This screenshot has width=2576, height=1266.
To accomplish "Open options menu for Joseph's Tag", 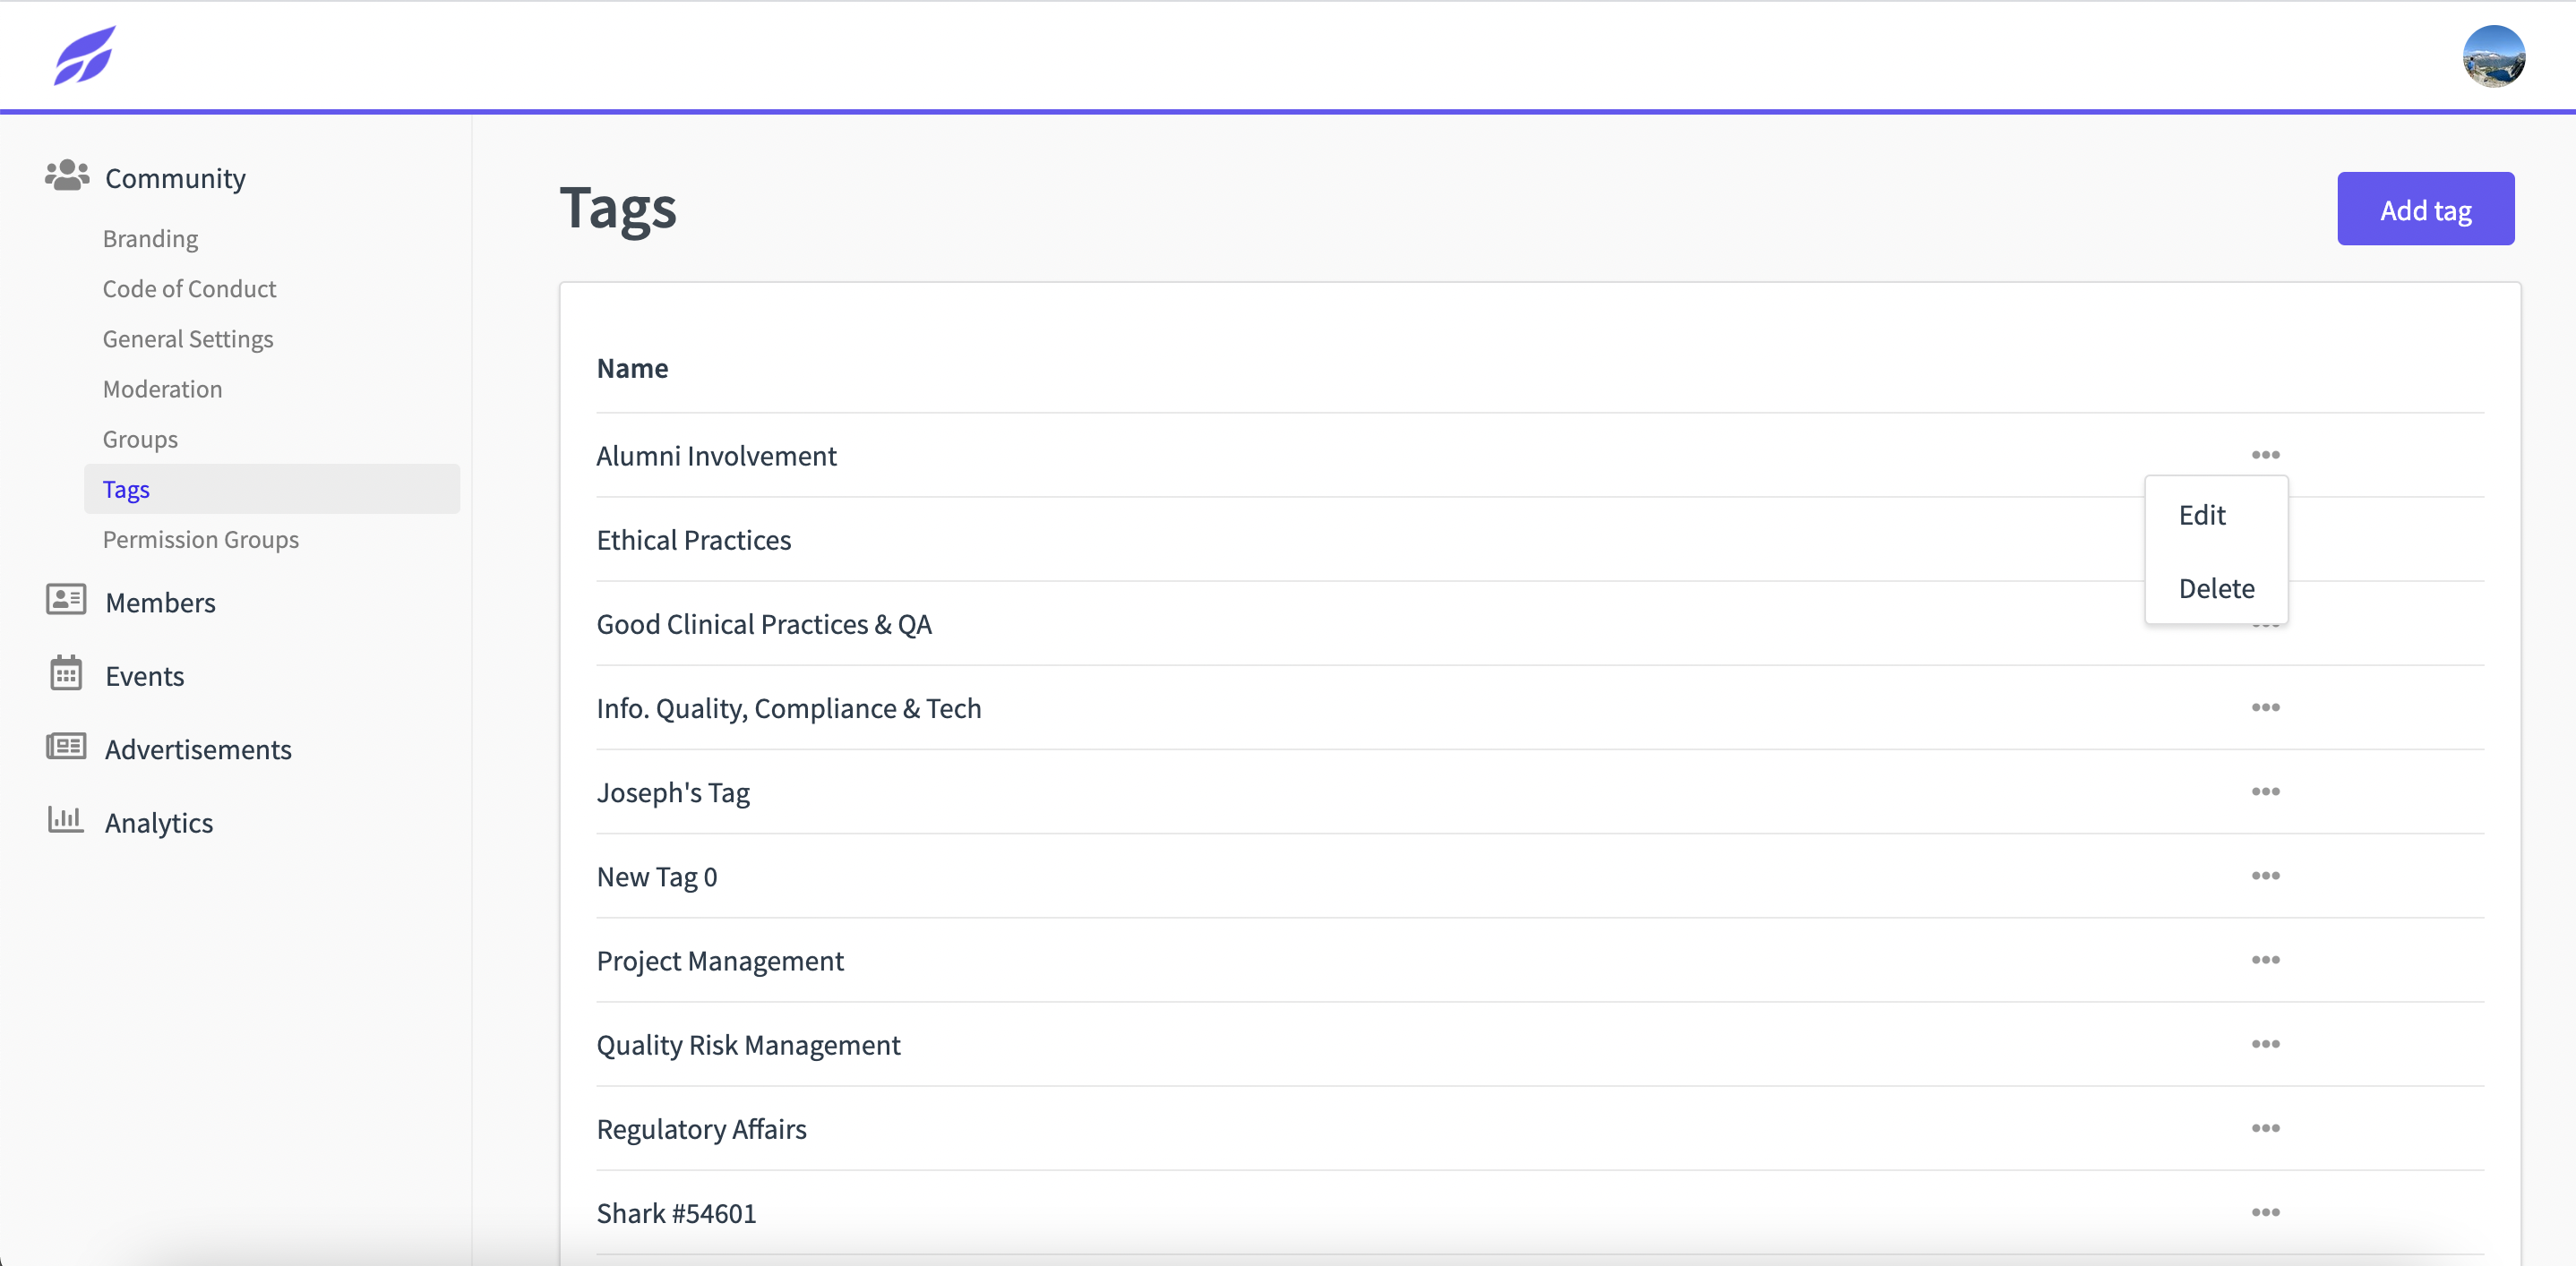I will tap(2265, 791).
